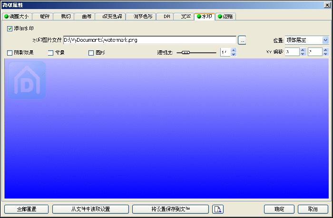Image resolution: width=333 pixels, height=218 pixels.
Task: Click the Y offset value field
Action: (x=315, y=52)
